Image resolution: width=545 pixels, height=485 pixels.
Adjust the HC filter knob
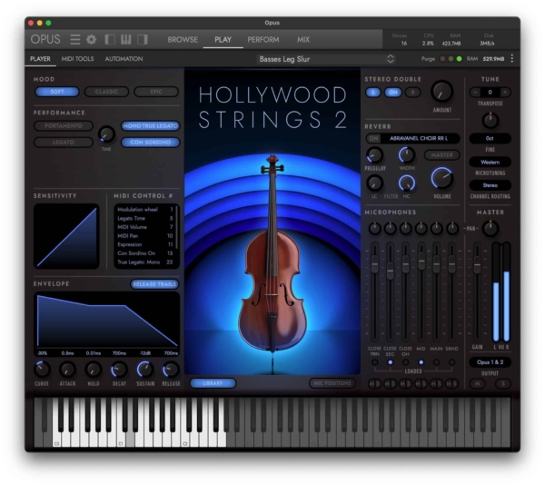tap(407, 183)
